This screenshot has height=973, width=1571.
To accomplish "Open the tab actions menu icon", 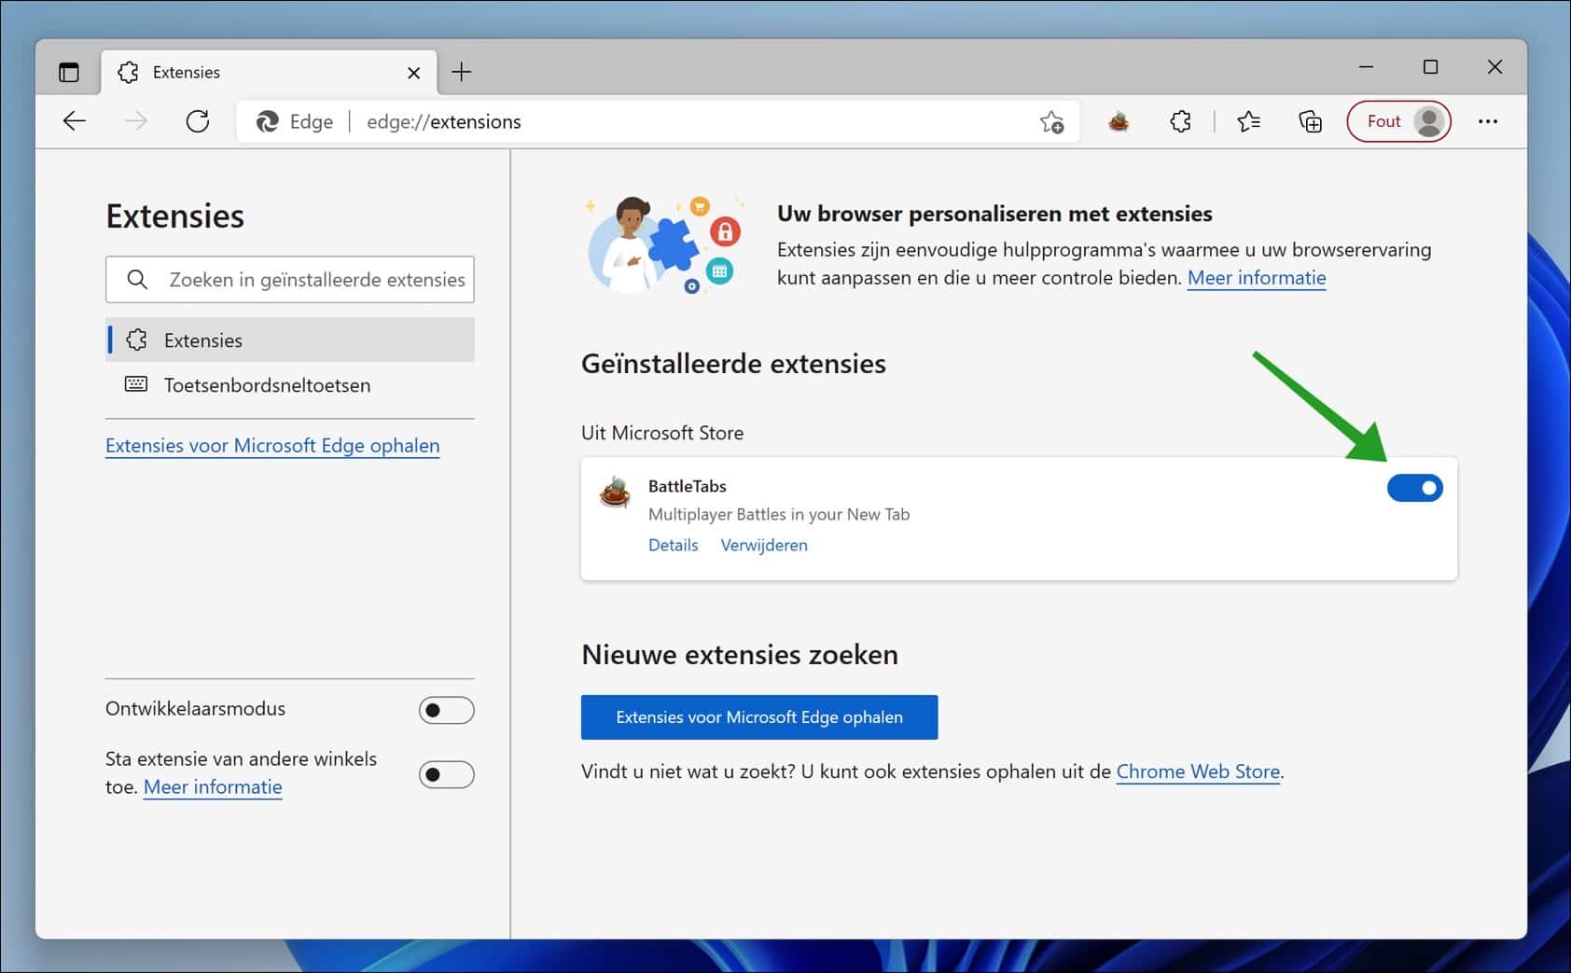I will coord(69,72).
